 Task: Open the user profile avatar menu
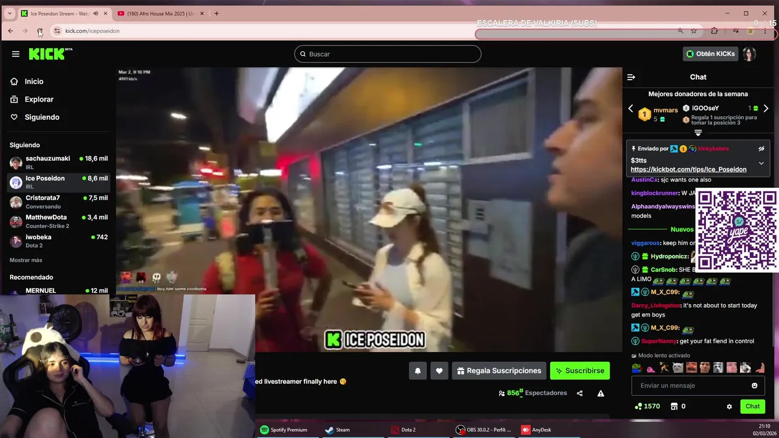tap(749, 54)
